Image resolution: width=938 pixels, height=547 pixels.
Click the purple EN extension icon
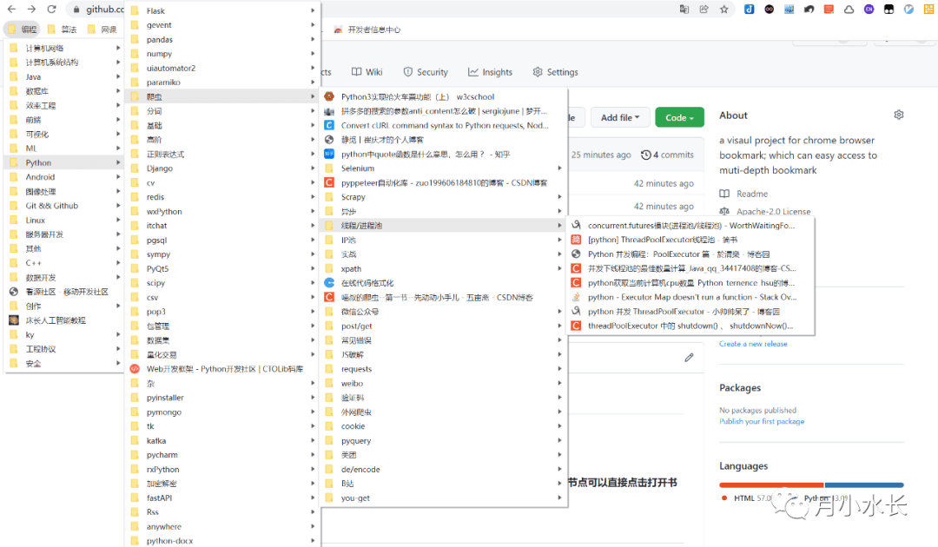click(x=869, y=10)
